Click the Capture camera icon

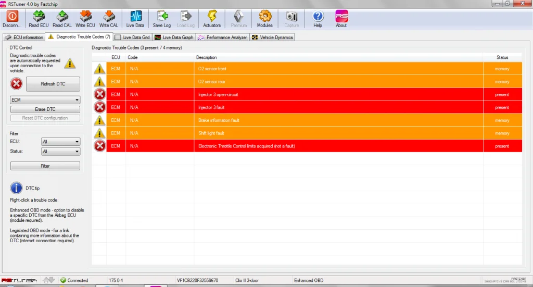click(x=291, y=16)
